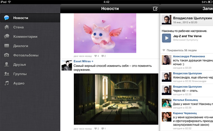Open Esset Mitras profile link
This screenshot has width=213, height=131.
click(82, 61)
